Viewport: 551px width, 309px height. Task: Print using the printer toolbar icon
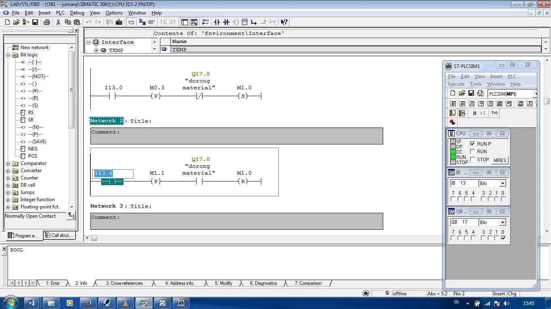click(x=47, y=22)
